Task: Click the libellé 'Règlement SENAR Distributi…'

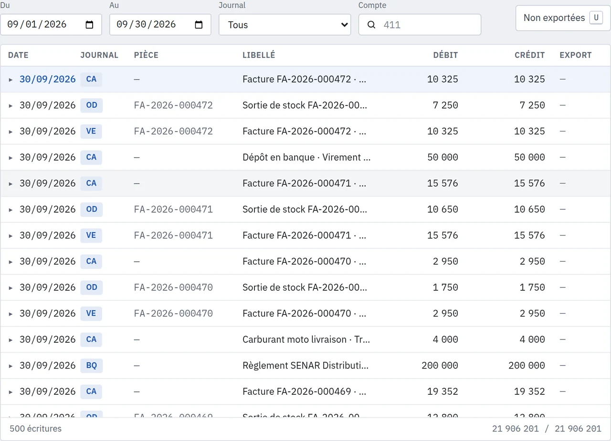Action: (305, 366)
